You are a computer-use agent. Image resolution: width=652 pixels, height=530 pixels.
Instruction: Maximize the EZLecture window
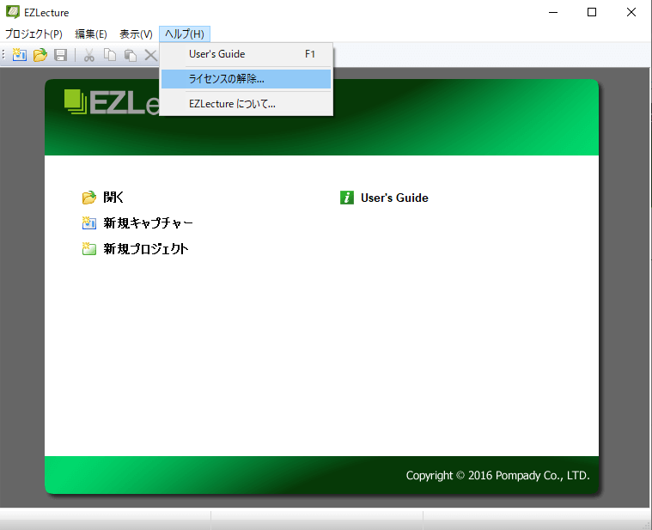[592, 13]
